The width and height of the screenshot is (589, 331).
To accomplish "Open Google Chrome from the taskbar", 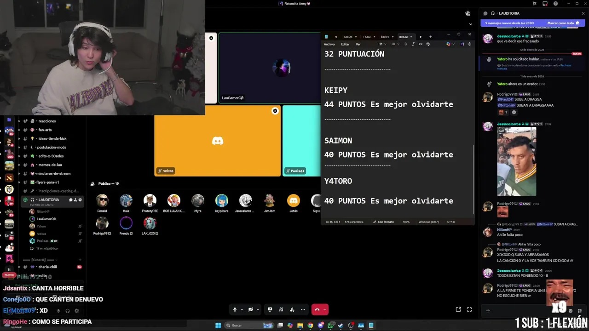I will (311, 325).
